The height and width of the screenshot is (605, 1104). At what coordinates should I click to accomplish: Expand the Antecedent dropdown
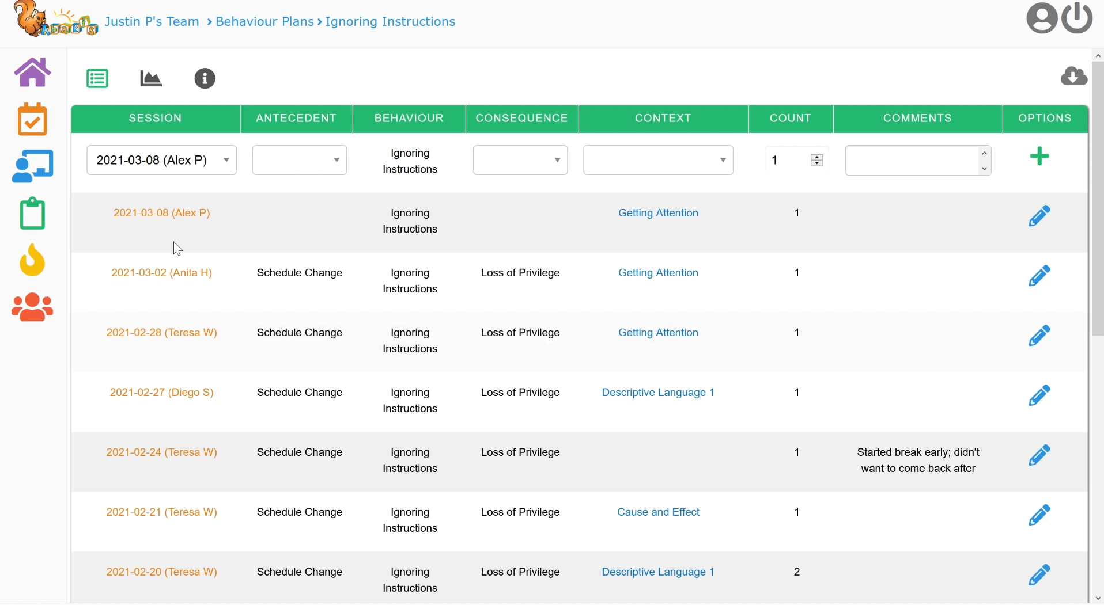(x=300, y=161)
